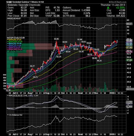Viewport: 134px width, 136px height.
Task: Click the Dec label on price date axis
Action: (x=96, y=93)
